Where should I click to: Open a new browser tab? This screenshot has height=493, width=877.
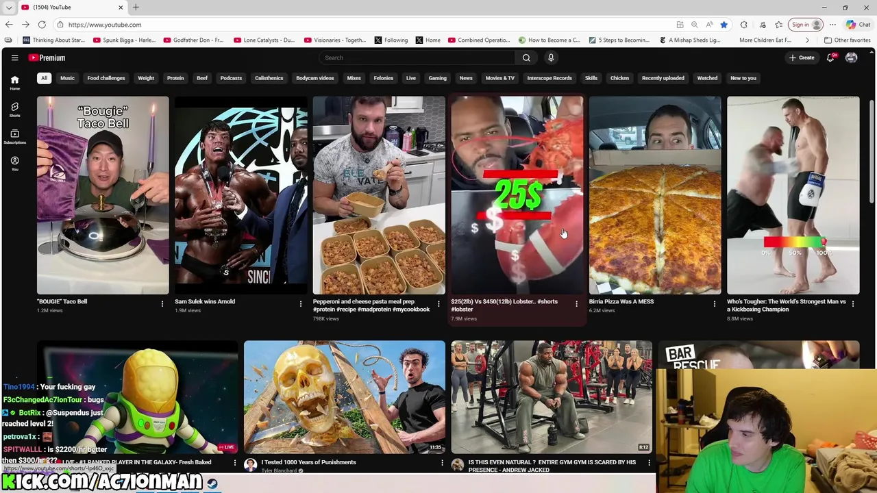point(136,7)
